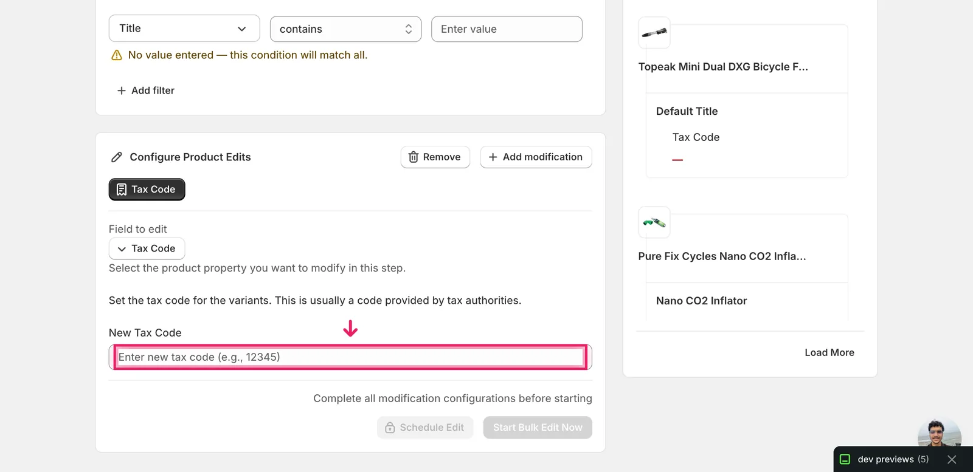Screen dimensions: 973x472
Task: Click the Enter value filter input
Action: click(507, 29)
